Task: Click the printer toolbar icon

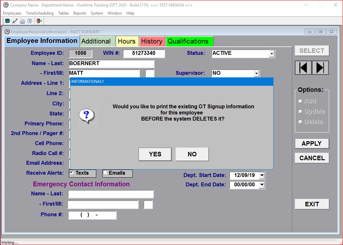Action: (x=22, y=21)
